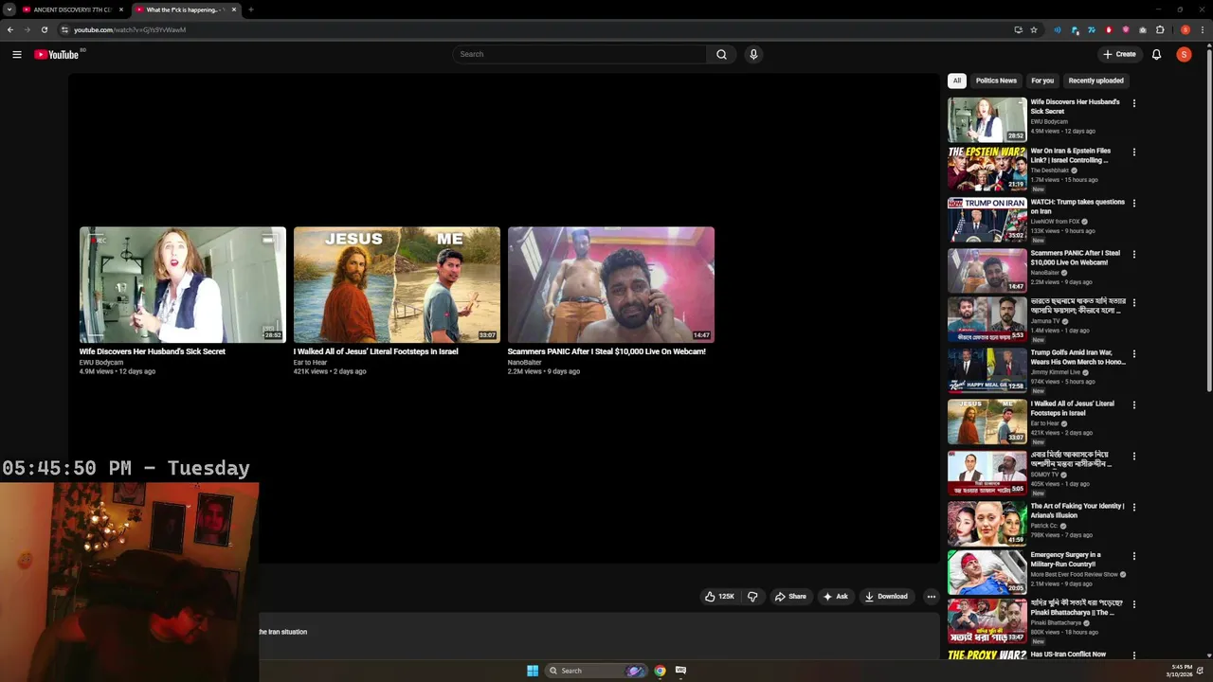Screen dimensions: 1213x682
Task: Open sidebar title Trump Golfs Amid Iran War
Action: click(x=1078, y=357)
